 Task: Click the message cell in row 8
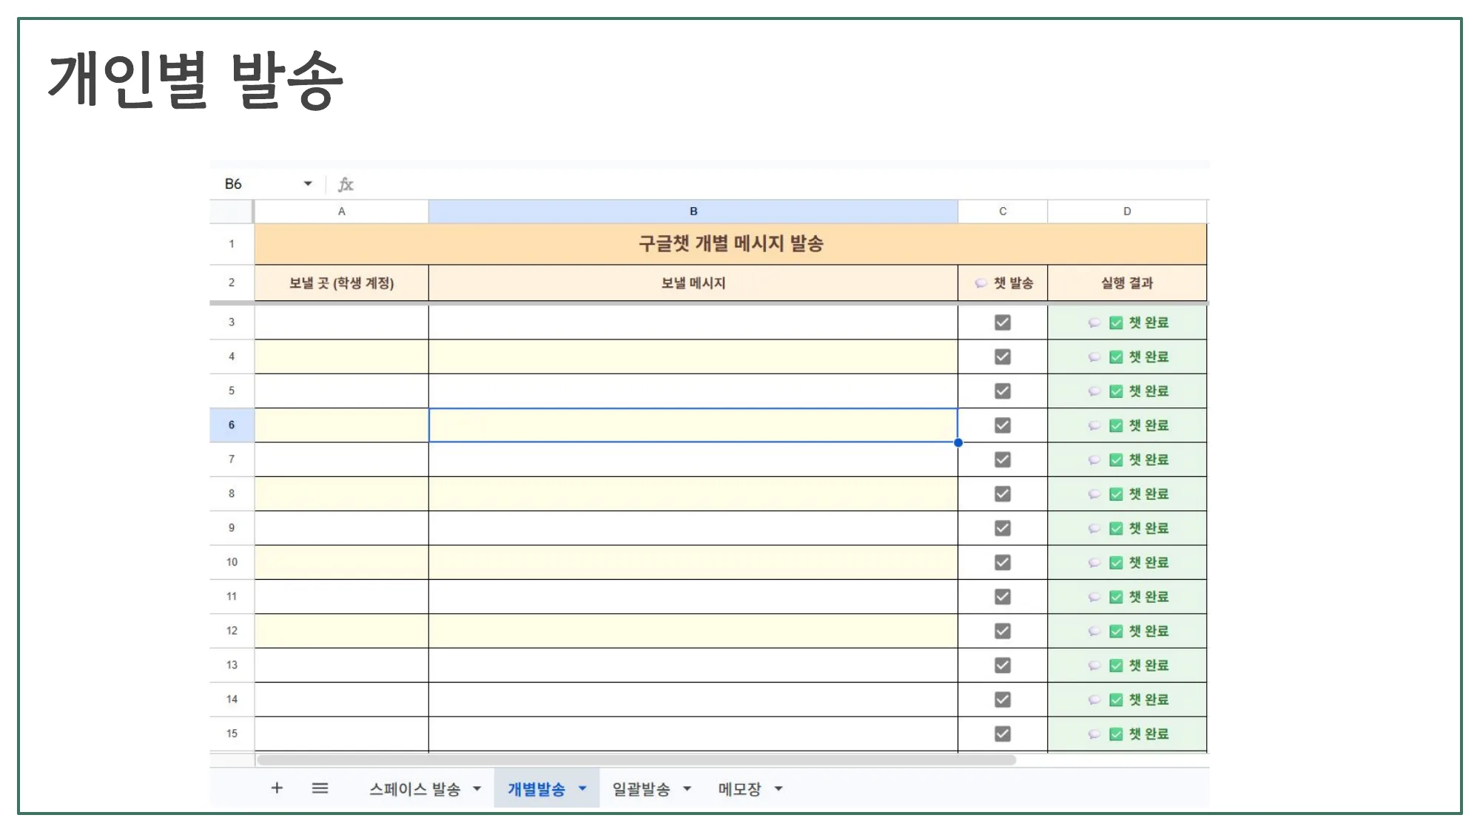click(693, 494)
